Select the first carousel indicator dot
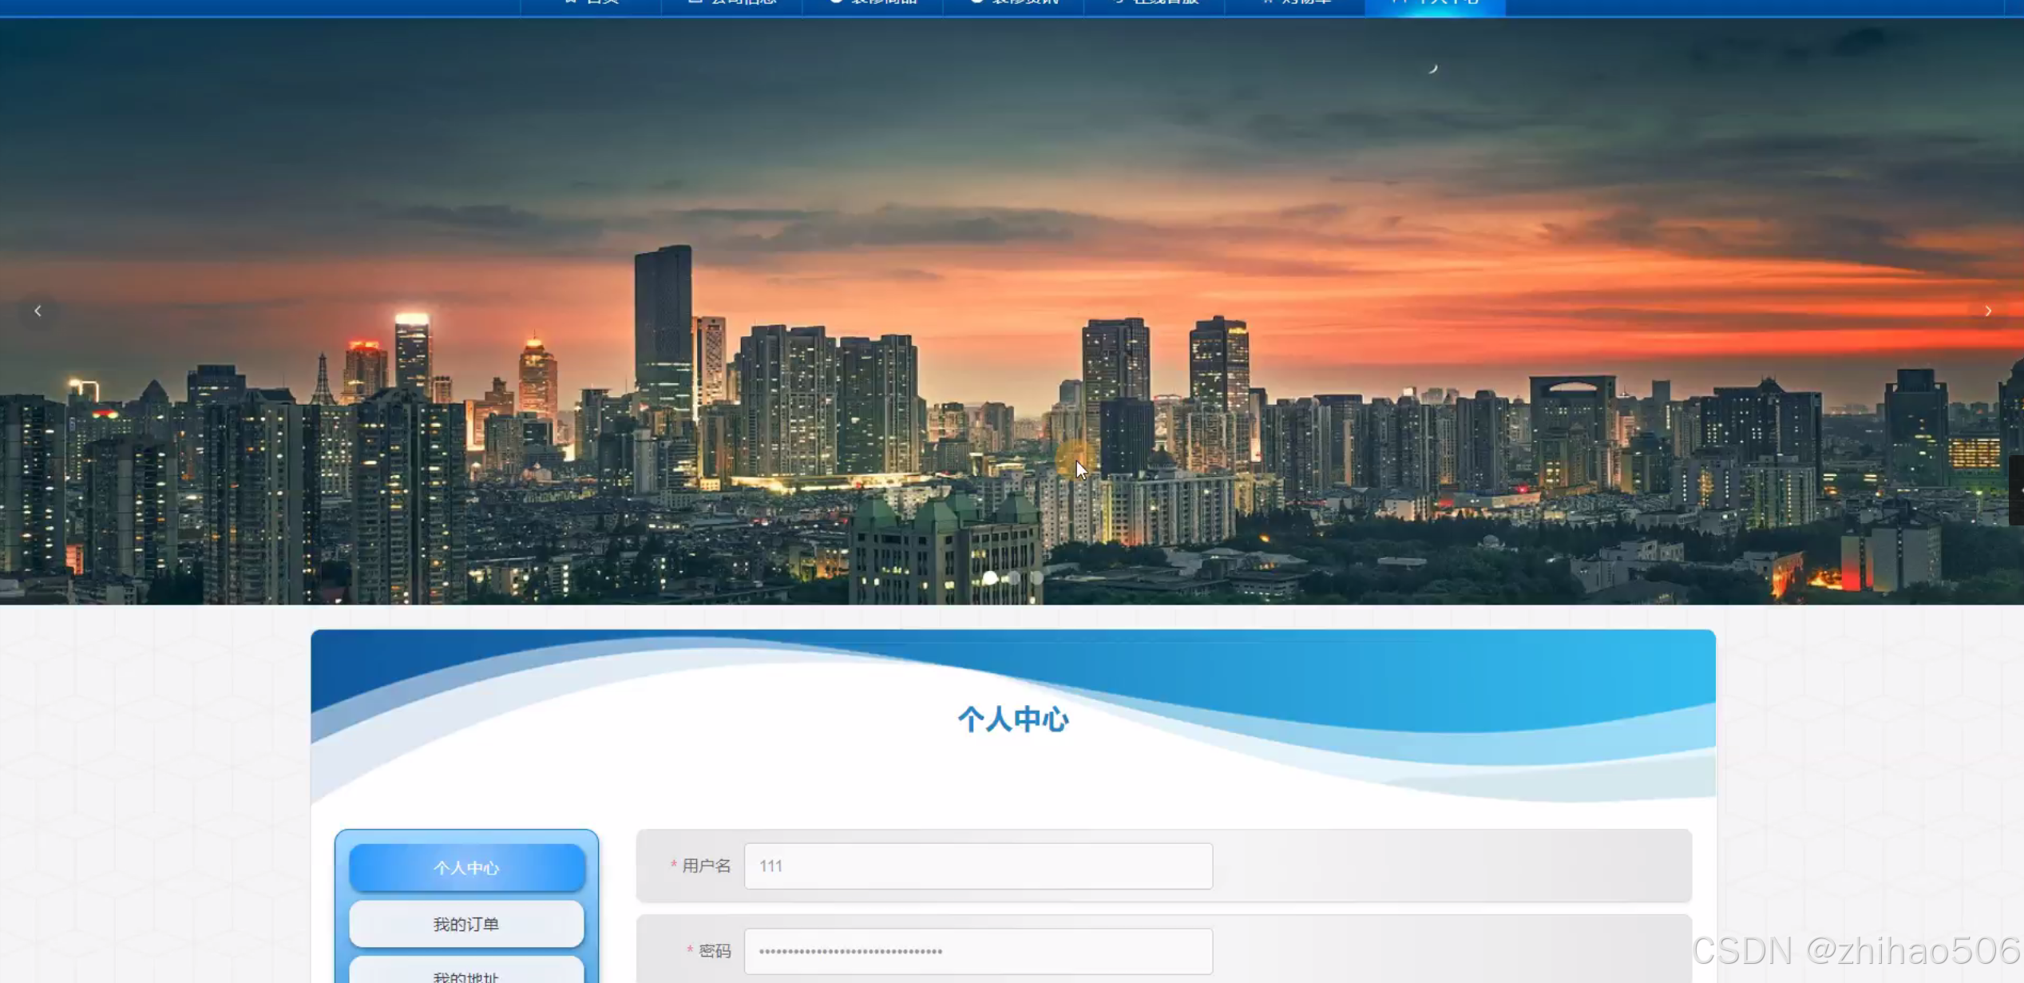This screenshot has height=983, width=2024. pyautogui.click(x=990, y=577)
